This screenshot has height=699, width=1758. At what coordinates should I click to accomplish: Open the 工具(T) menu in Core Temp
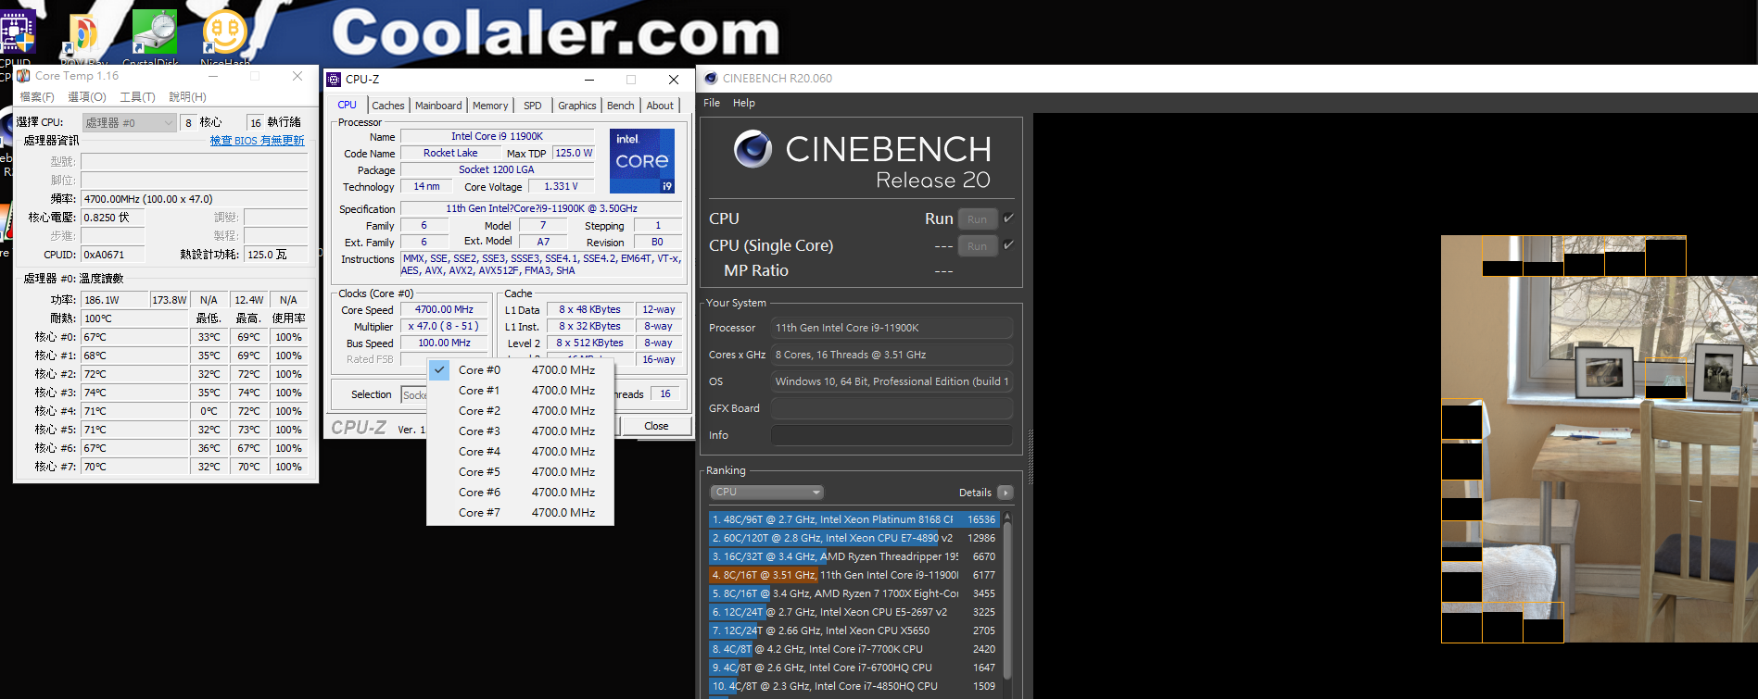(x=137, y=97)
